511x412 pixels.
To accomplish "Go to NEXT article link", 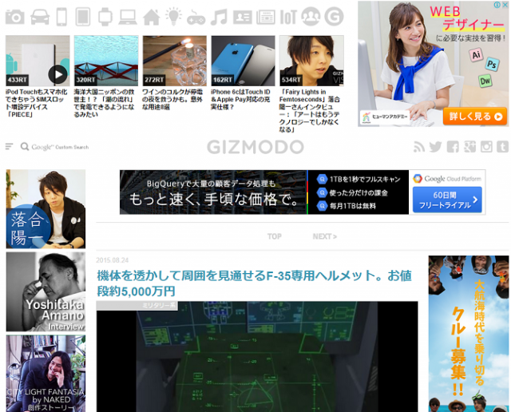I will pyautogui.click(x=325, y=236).
